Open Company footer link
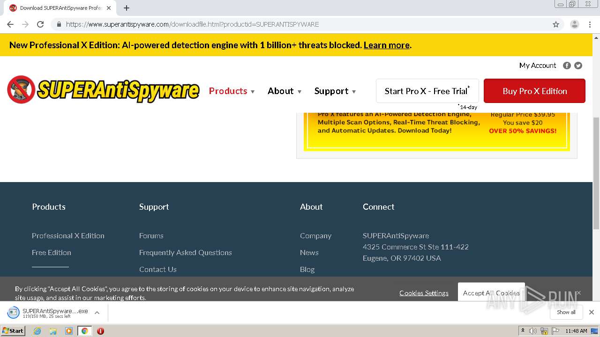Viewport: 600px width, 337px height. [x=315, y=235]
